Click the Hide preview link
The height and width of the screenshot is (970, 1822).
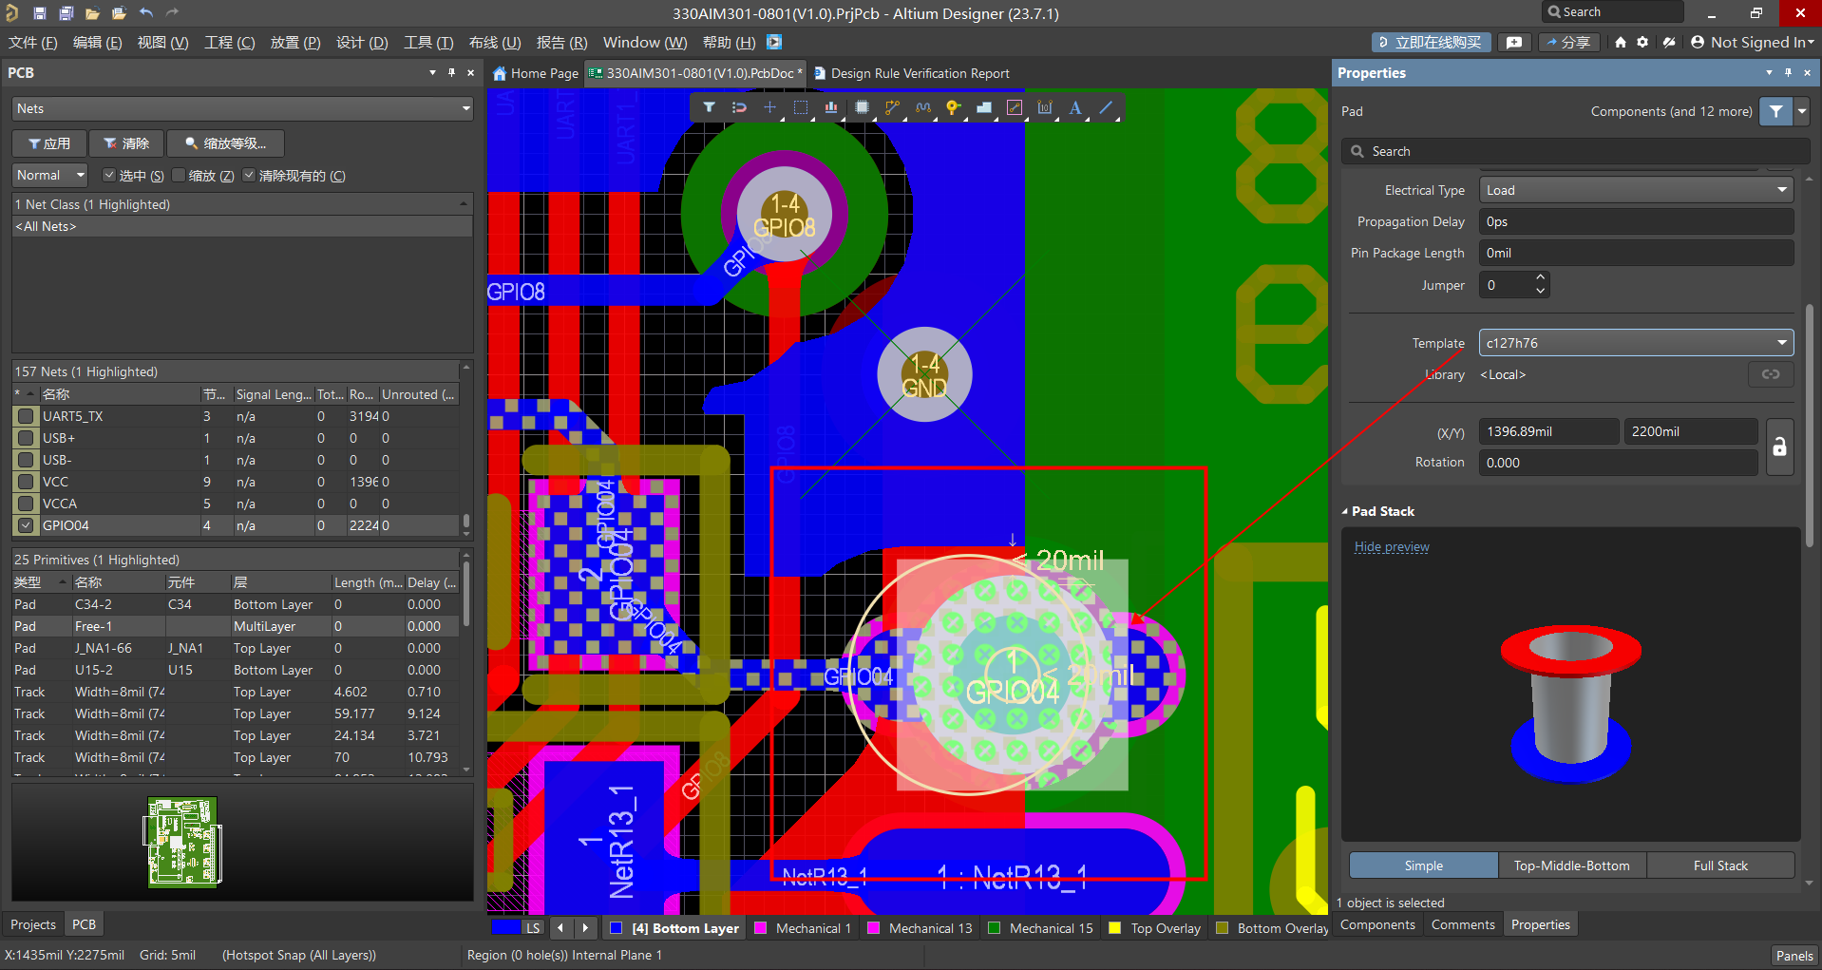(x=1391, y=547)
